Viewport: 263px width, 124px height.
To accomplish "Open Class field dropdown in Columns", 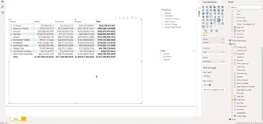I will pyautogui.click(x=221, y=52).
